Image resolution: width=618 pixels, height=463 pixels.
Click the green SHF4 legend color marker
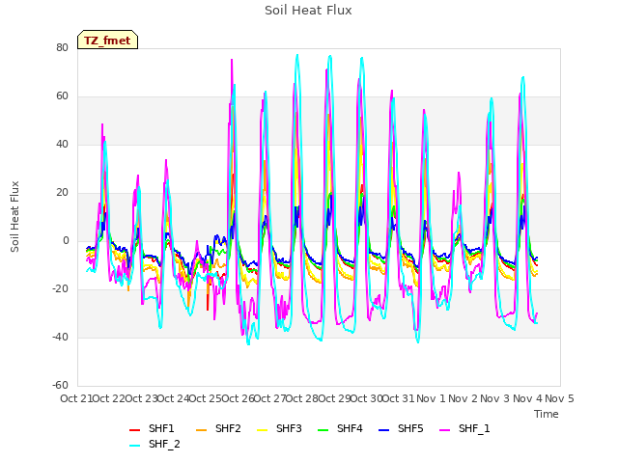pyautogui.click(x=323, y=430)
